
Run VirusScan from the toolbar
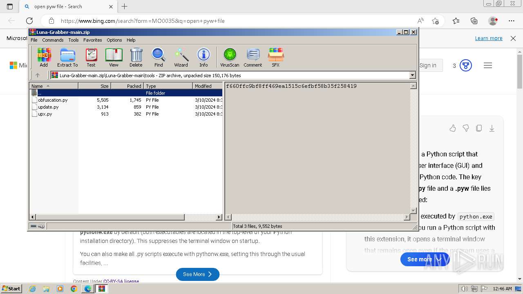(x=230, y=58)
